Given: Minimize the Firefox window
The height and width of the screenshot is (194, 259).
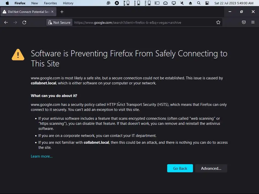Looking at the screenshot, I should coord(230,12).
